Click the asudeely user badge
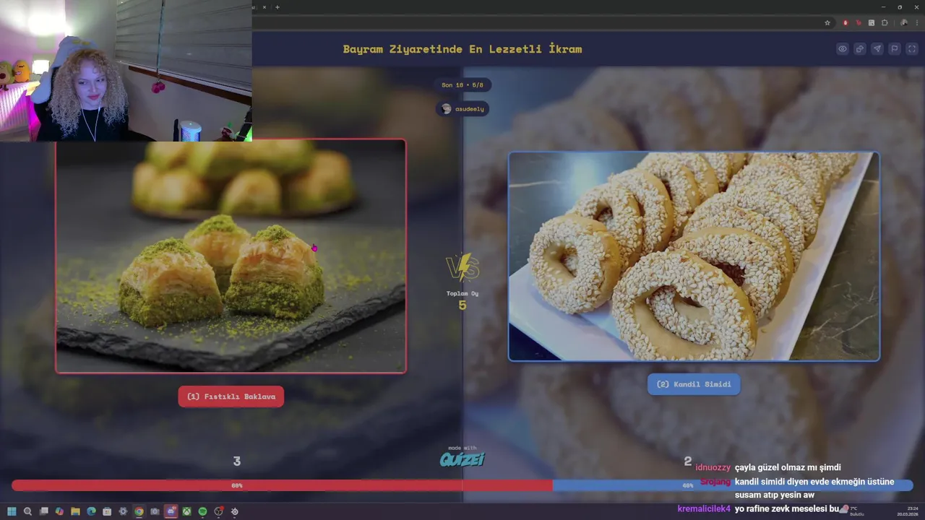 pos(462,109)
